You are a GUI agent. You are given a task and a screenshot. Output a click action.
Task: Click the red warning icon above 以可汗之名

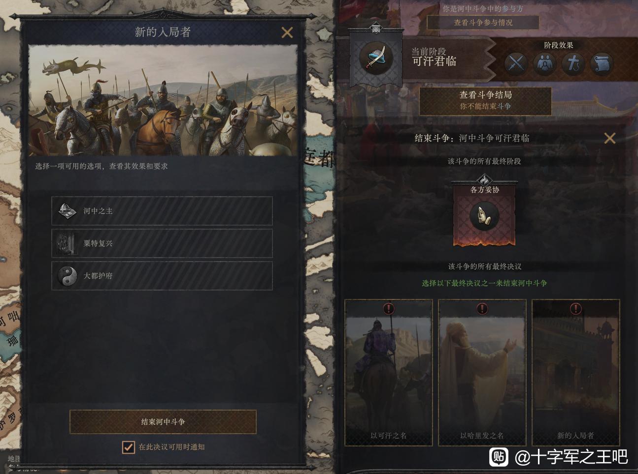[x=389, y=309]
